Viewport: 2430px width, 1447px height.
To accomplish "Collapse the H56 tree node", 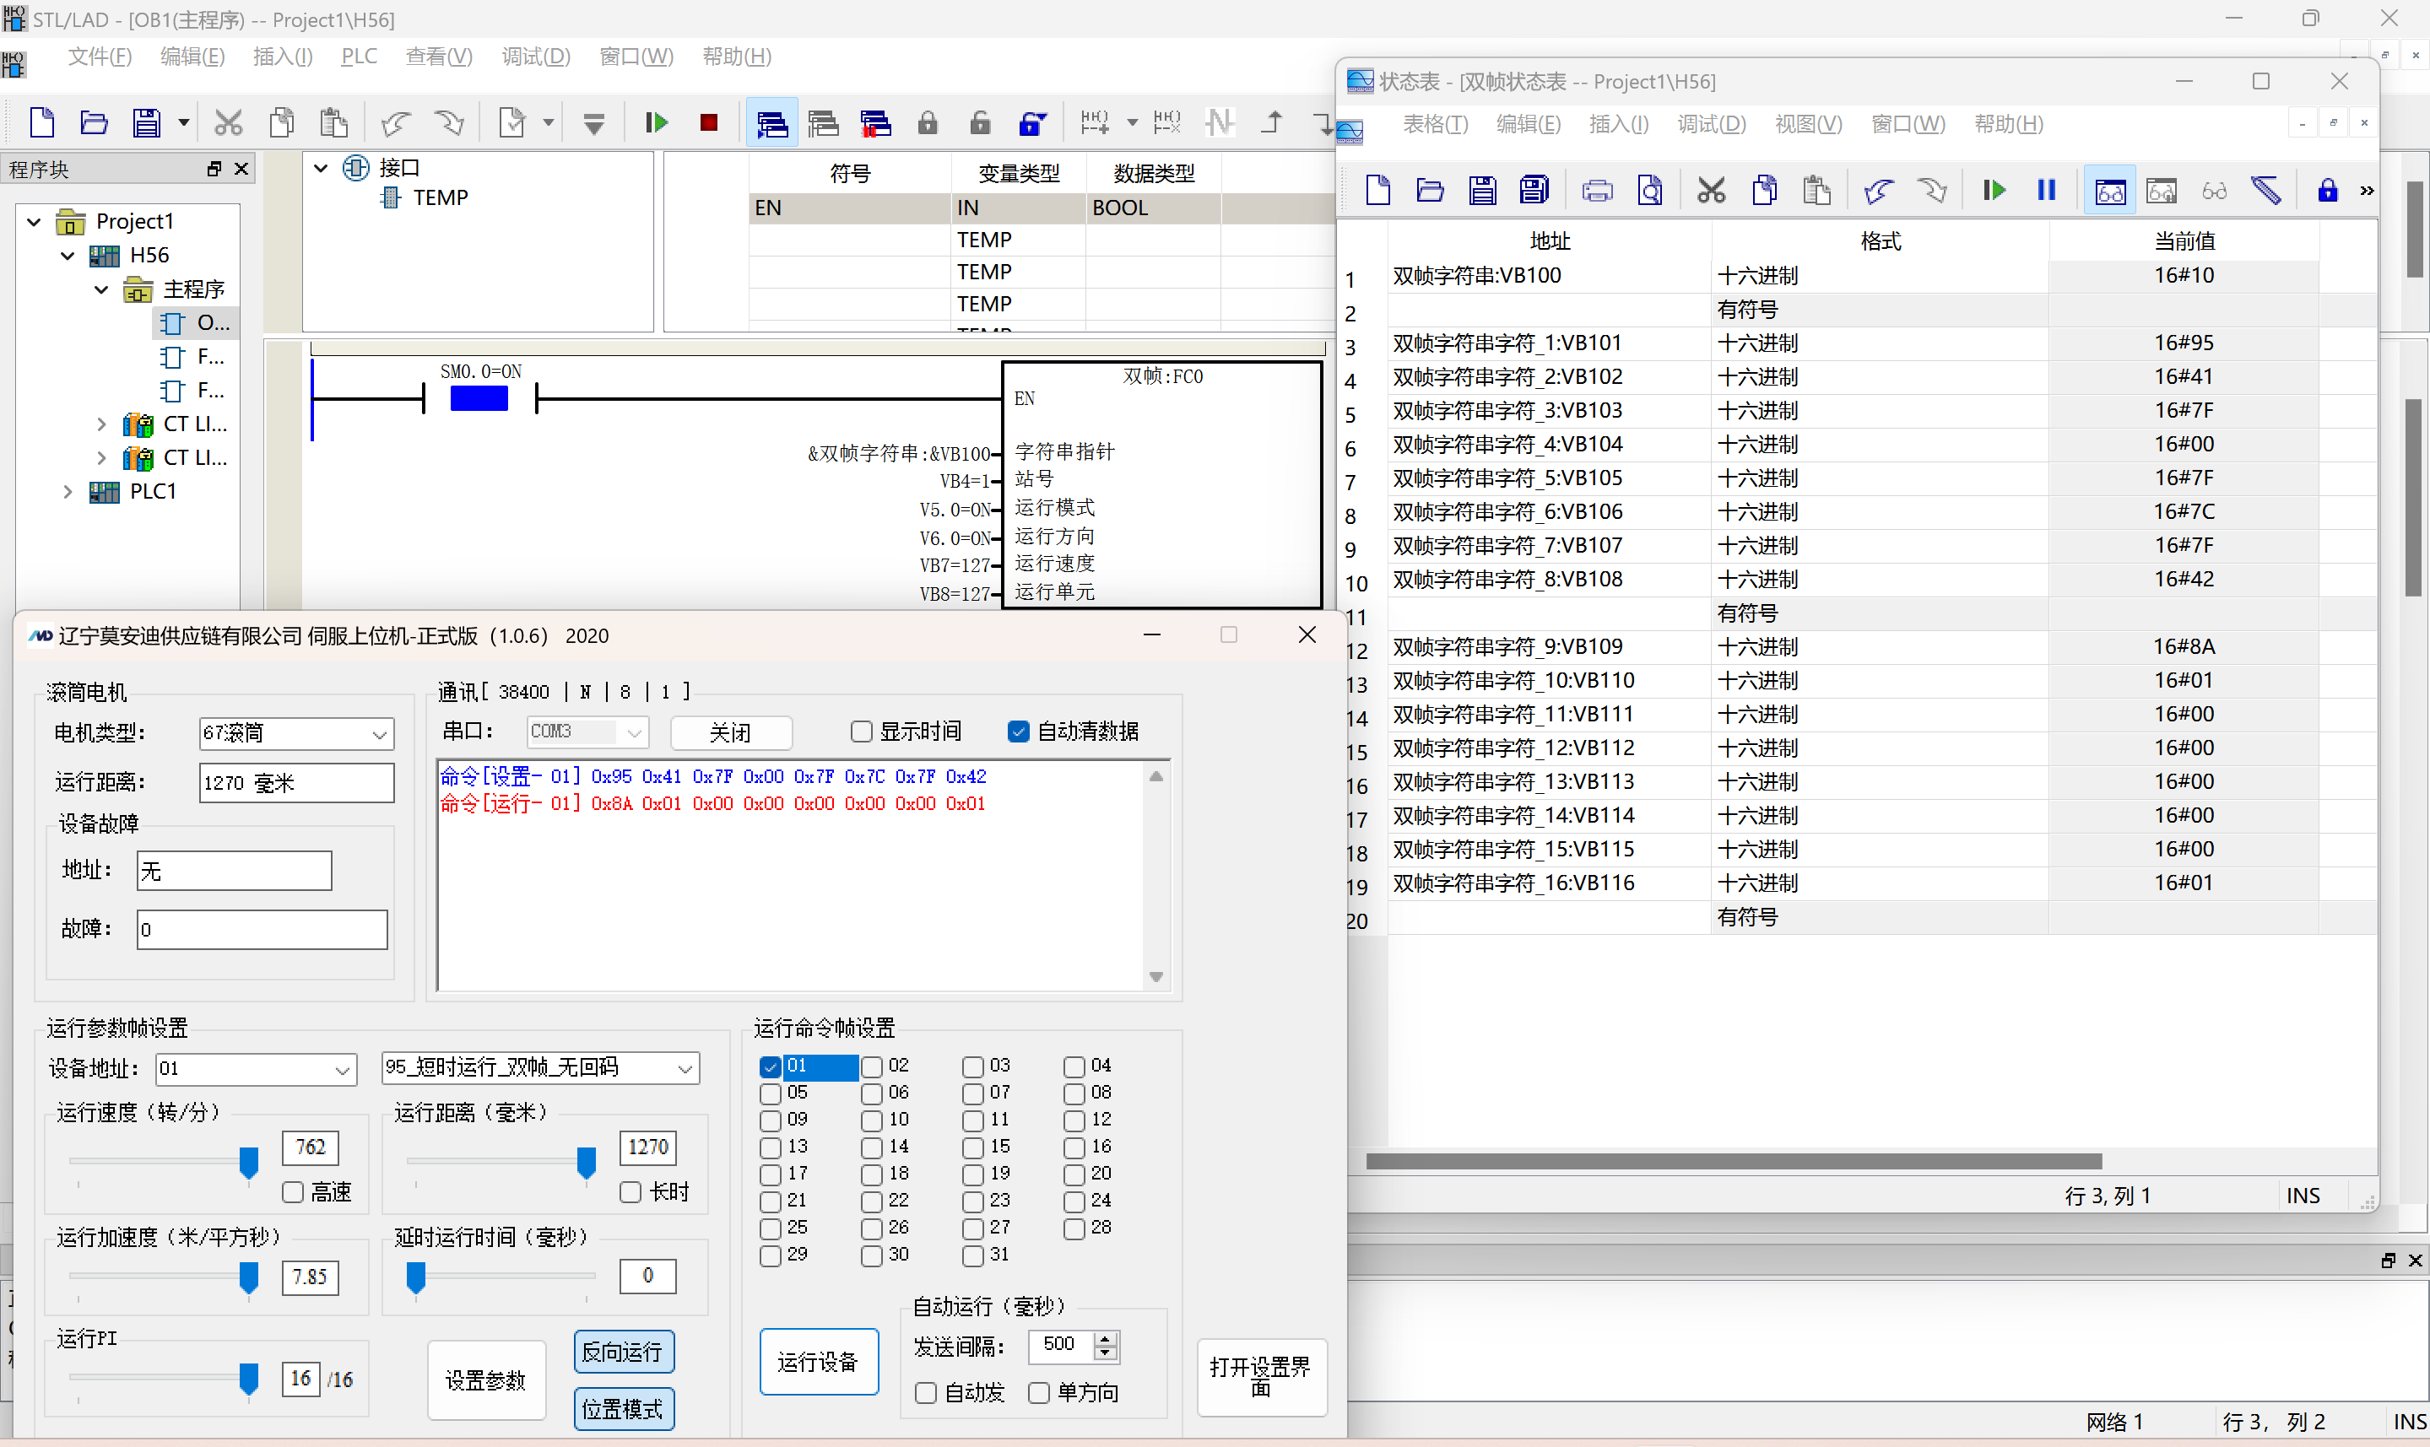I will point(68,256).
